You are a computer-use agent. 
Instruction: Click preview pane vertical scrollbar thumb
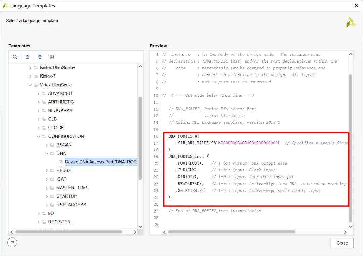350,148
